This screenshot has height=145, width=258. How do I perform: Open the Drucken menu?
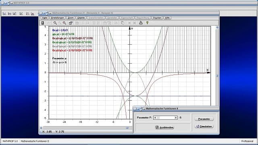157,18
